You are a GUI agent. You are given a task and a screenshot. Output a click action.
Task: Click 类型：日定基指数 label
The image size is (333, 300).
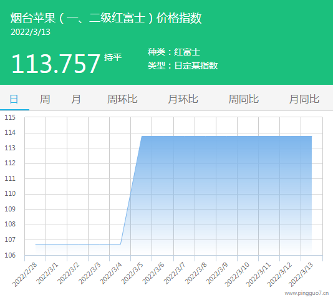tap(183, 65)
